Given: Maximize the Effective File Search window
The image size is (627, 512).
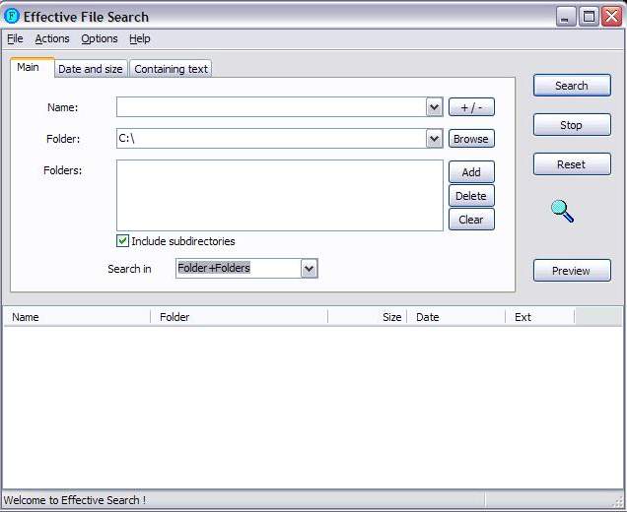Looking at the screenshot, I should pos(589,17).
